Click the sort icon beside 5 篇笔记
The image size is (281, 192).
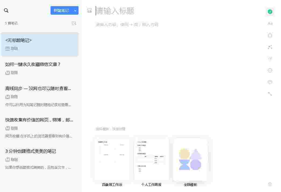point(74,23)
